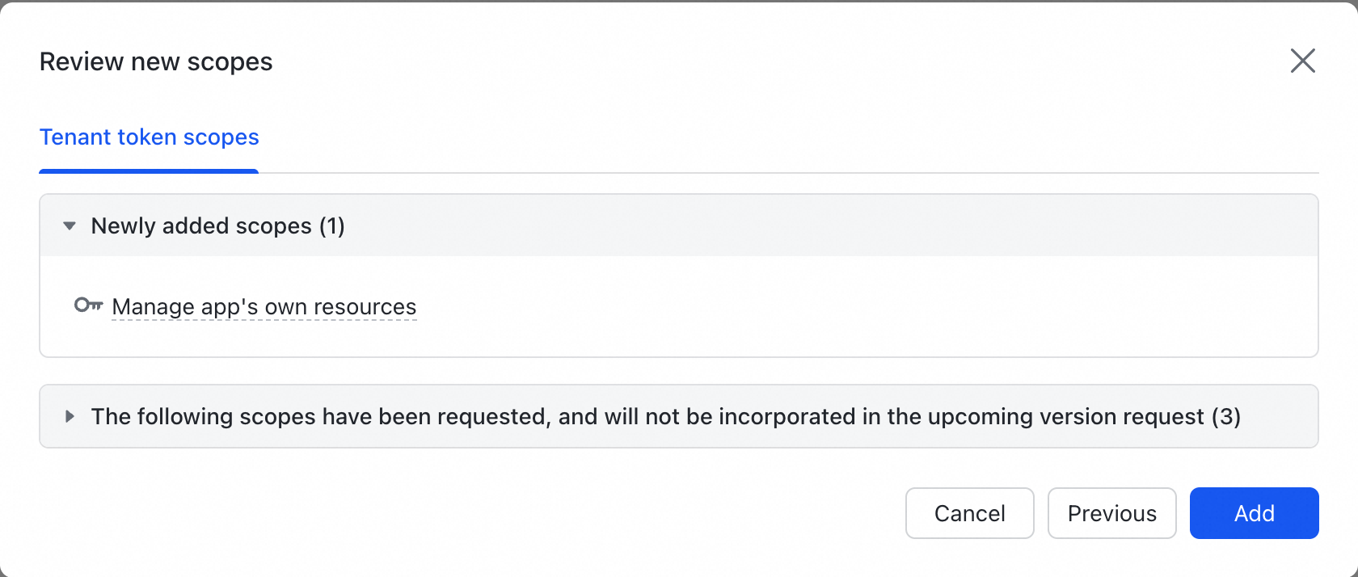Click the Newly added scopes (1) header label
Image resolution: width=1358 pixels, height=577 pixels.
202,226
